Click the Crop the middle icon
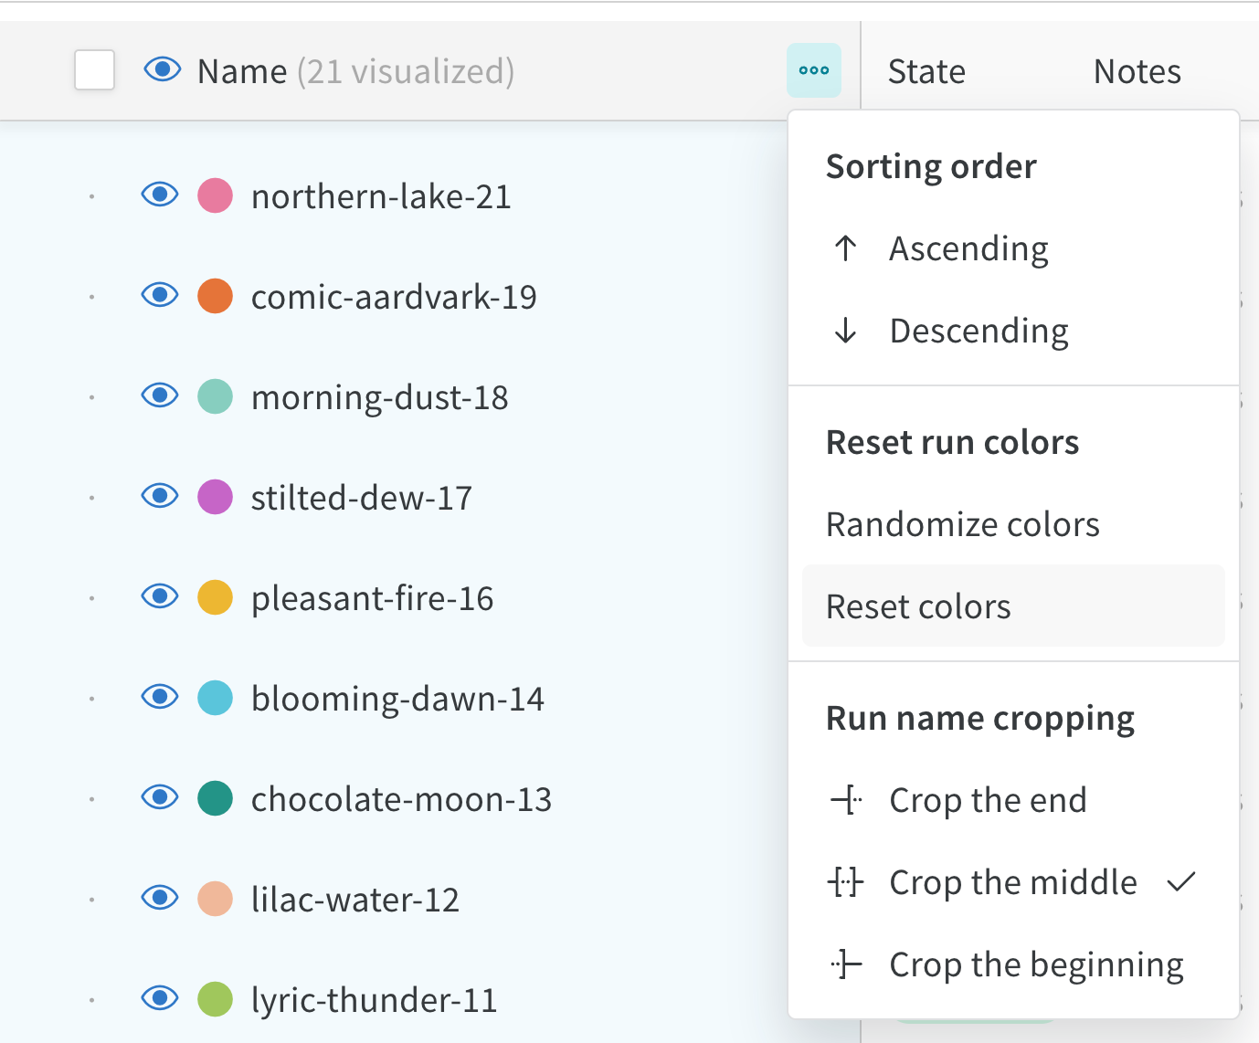The width and height of the screenshot is (1259, 1043). (845, 882)
